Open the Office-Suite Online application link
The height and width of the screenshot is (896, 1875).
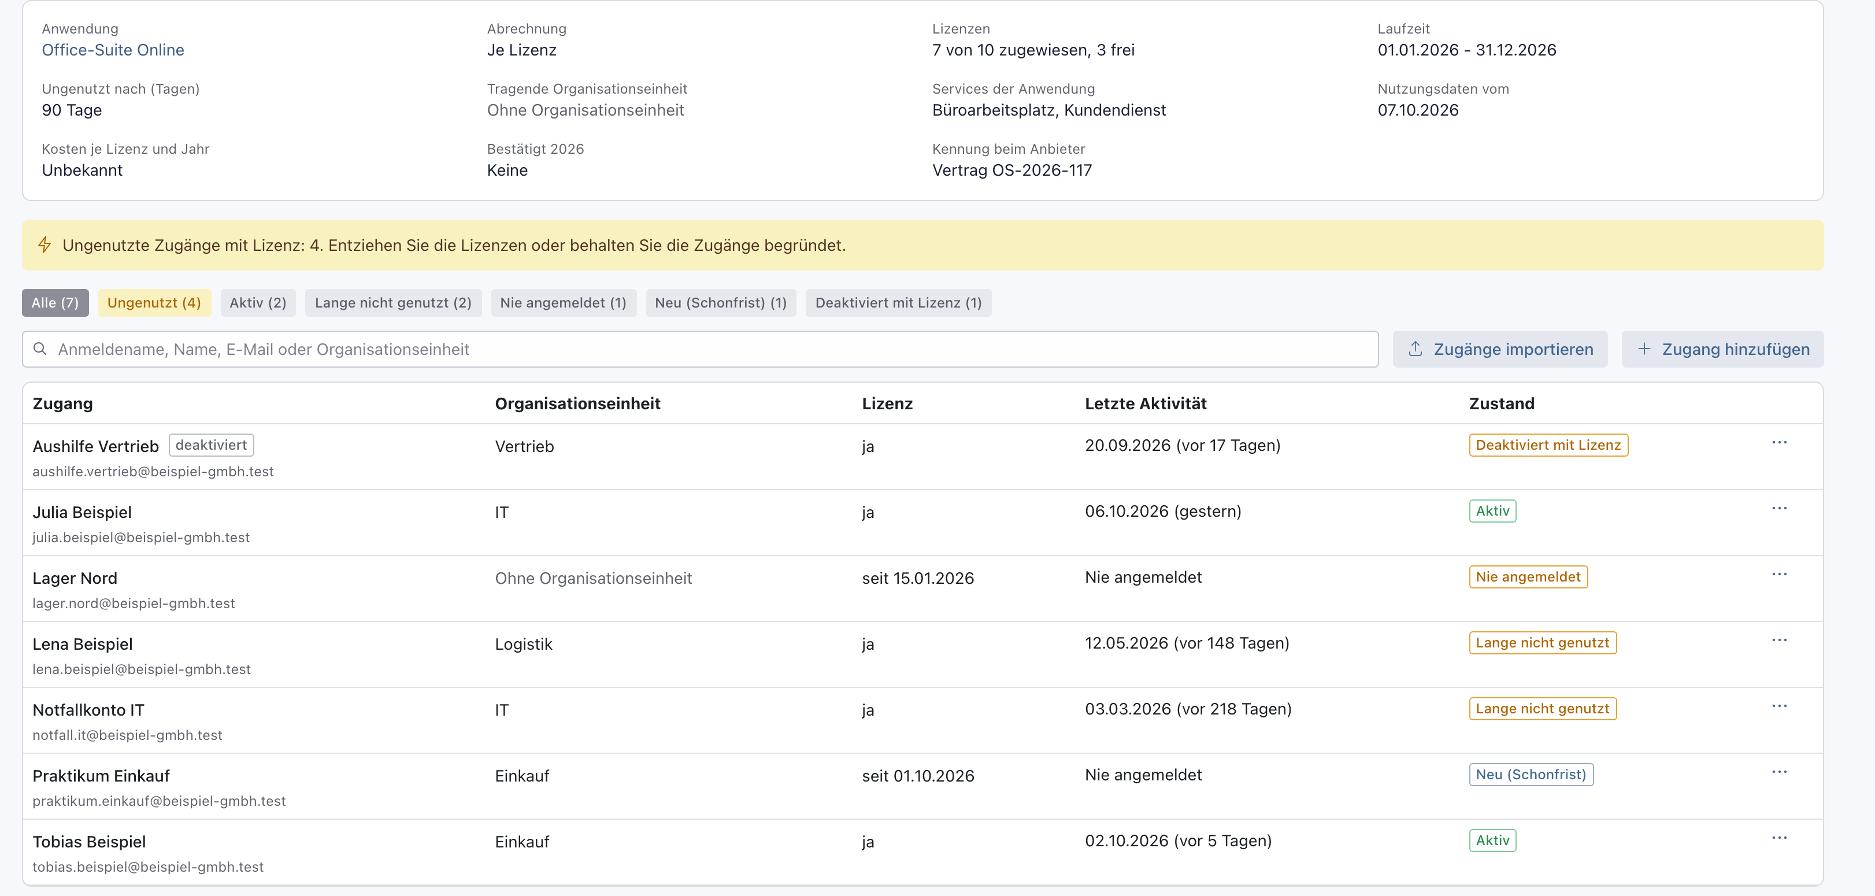tap(113, 50)
